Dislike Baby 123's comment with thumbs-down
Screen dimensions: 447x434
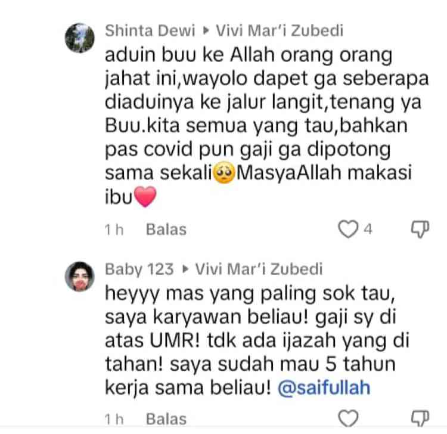[420, 418]
